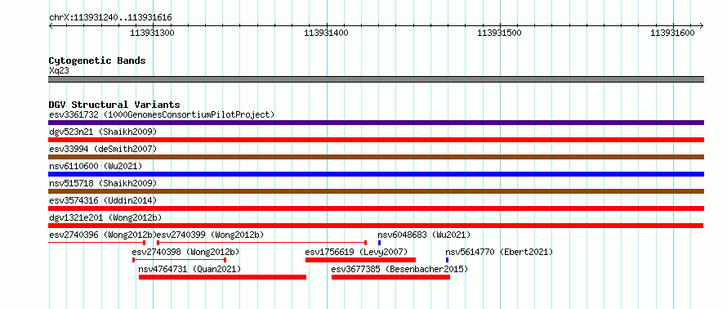Open variant esv2740398 (Wong2012b) label
The height and width of the screenshot is (309, 727).
(x=186, y=252)
